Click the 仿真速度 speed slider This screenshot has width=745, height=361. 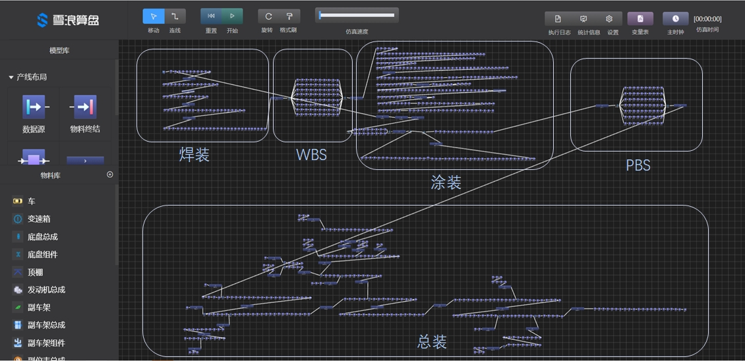pyautogui.click(x=357, y=15)
